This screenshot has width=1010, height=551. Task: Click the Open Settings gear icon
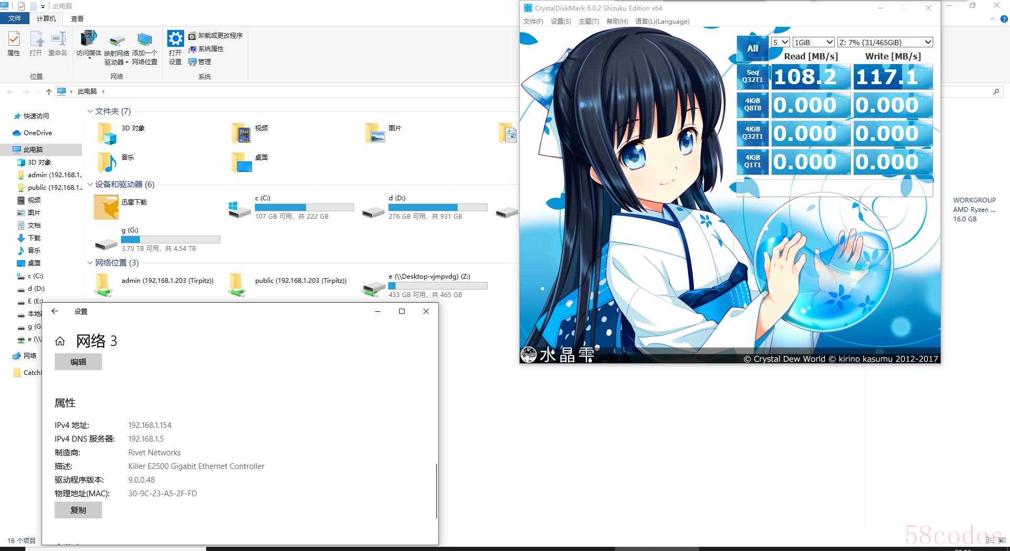pos(175,39)
